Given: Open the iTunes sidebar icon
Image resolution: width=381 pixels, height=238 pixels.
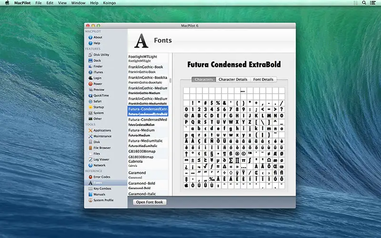Looking at the screenshot, I should [x=90, y=72].
